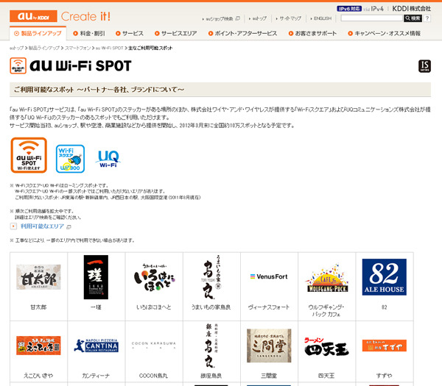Click the small Wi-Fi SPOT title icon
The width and height of the screenshot is (442, 386).
(18, 66)
